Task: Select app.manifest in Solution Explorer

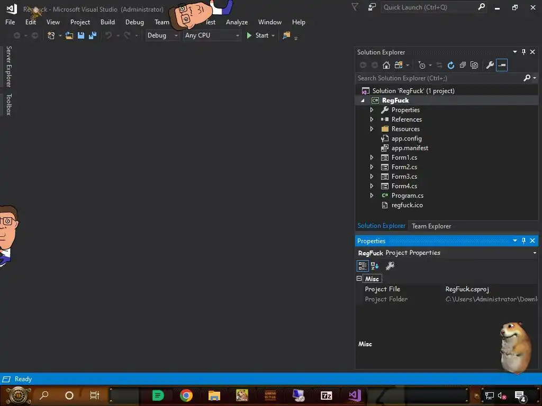Action: 410,148
